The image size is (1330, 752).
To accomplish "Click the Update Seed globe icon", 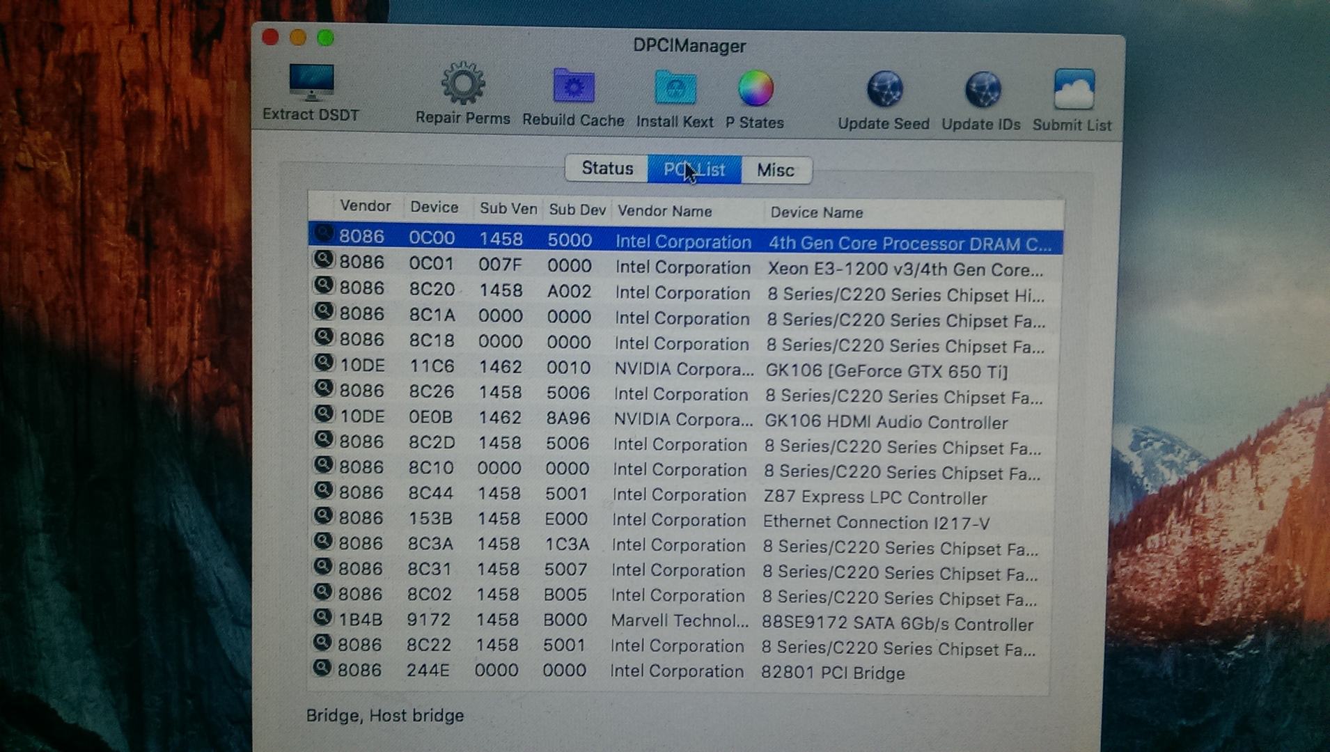I will tap(884, 90).
